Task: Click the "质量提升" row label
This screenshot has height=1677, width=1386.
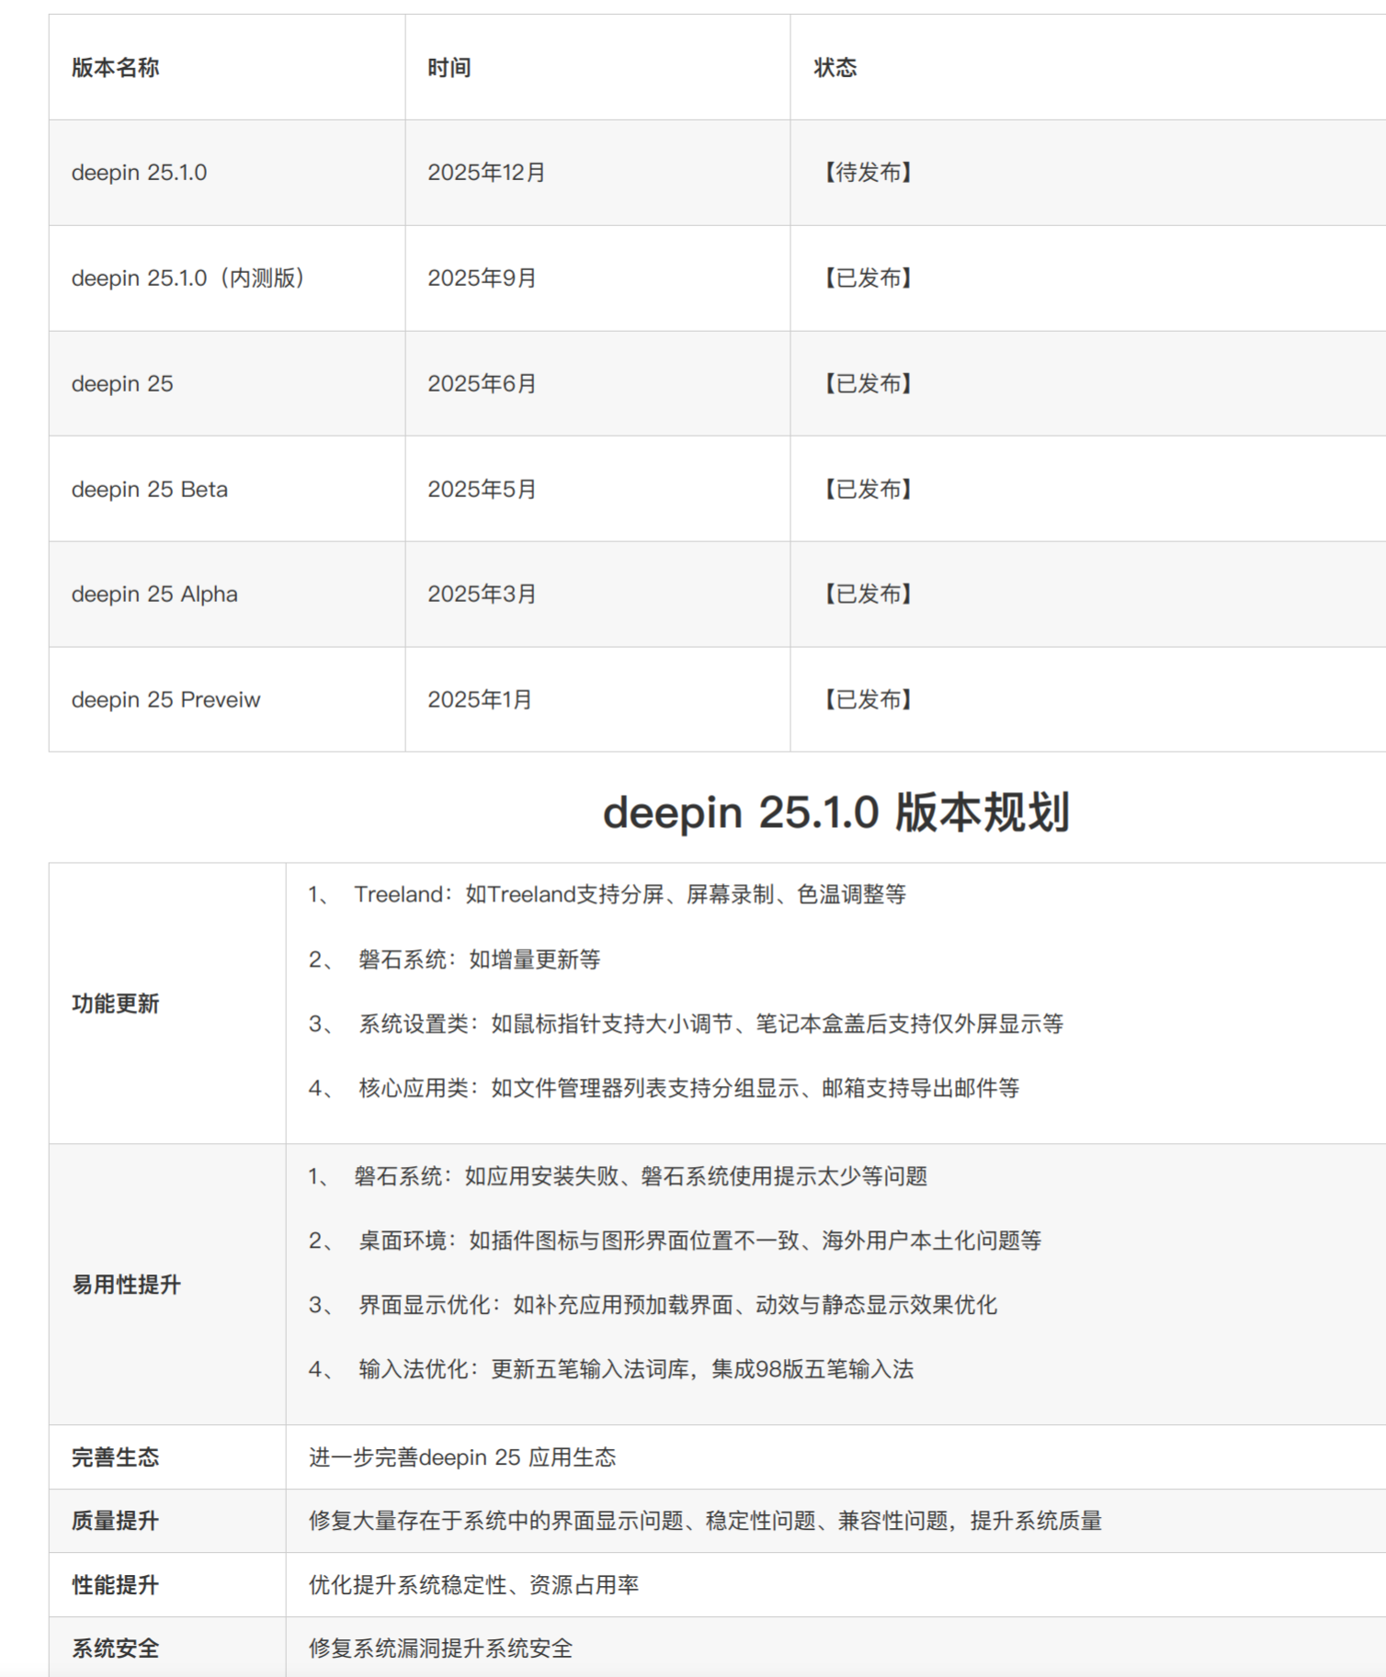Action: (115, 1521)
